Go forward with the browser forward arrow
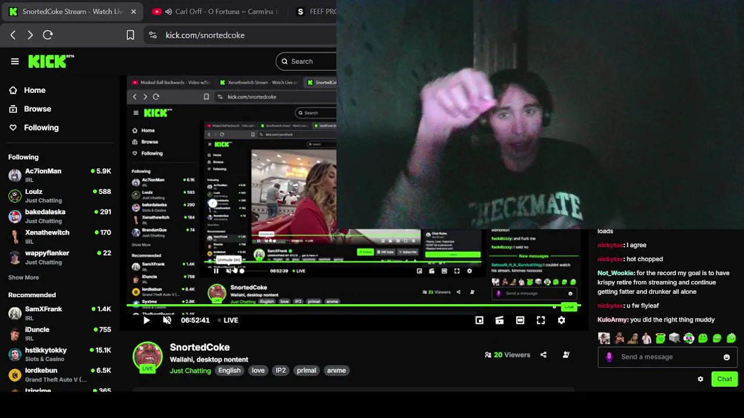 pyautogui.click(x=30, y=35)
